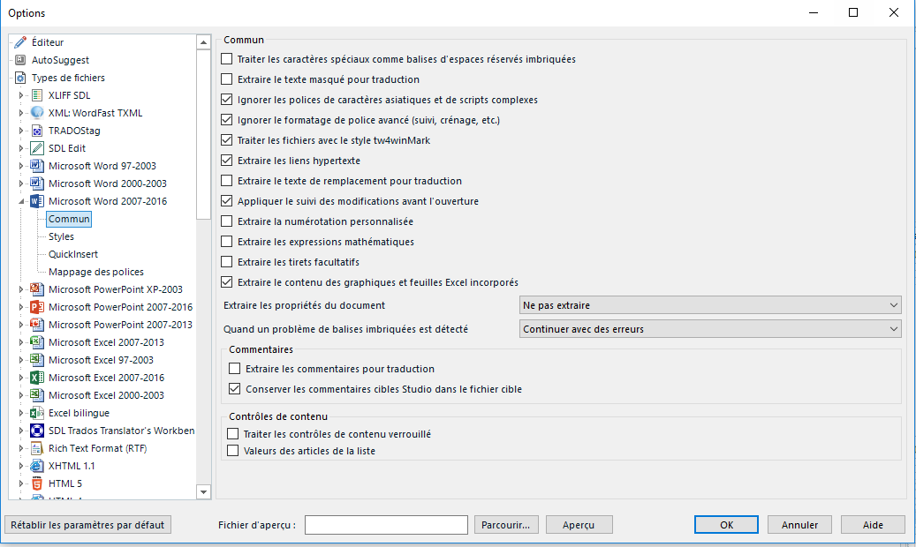Open 'Extraire les propriétés du document' dropdown
Screen dimensions: 916x547
710,305
